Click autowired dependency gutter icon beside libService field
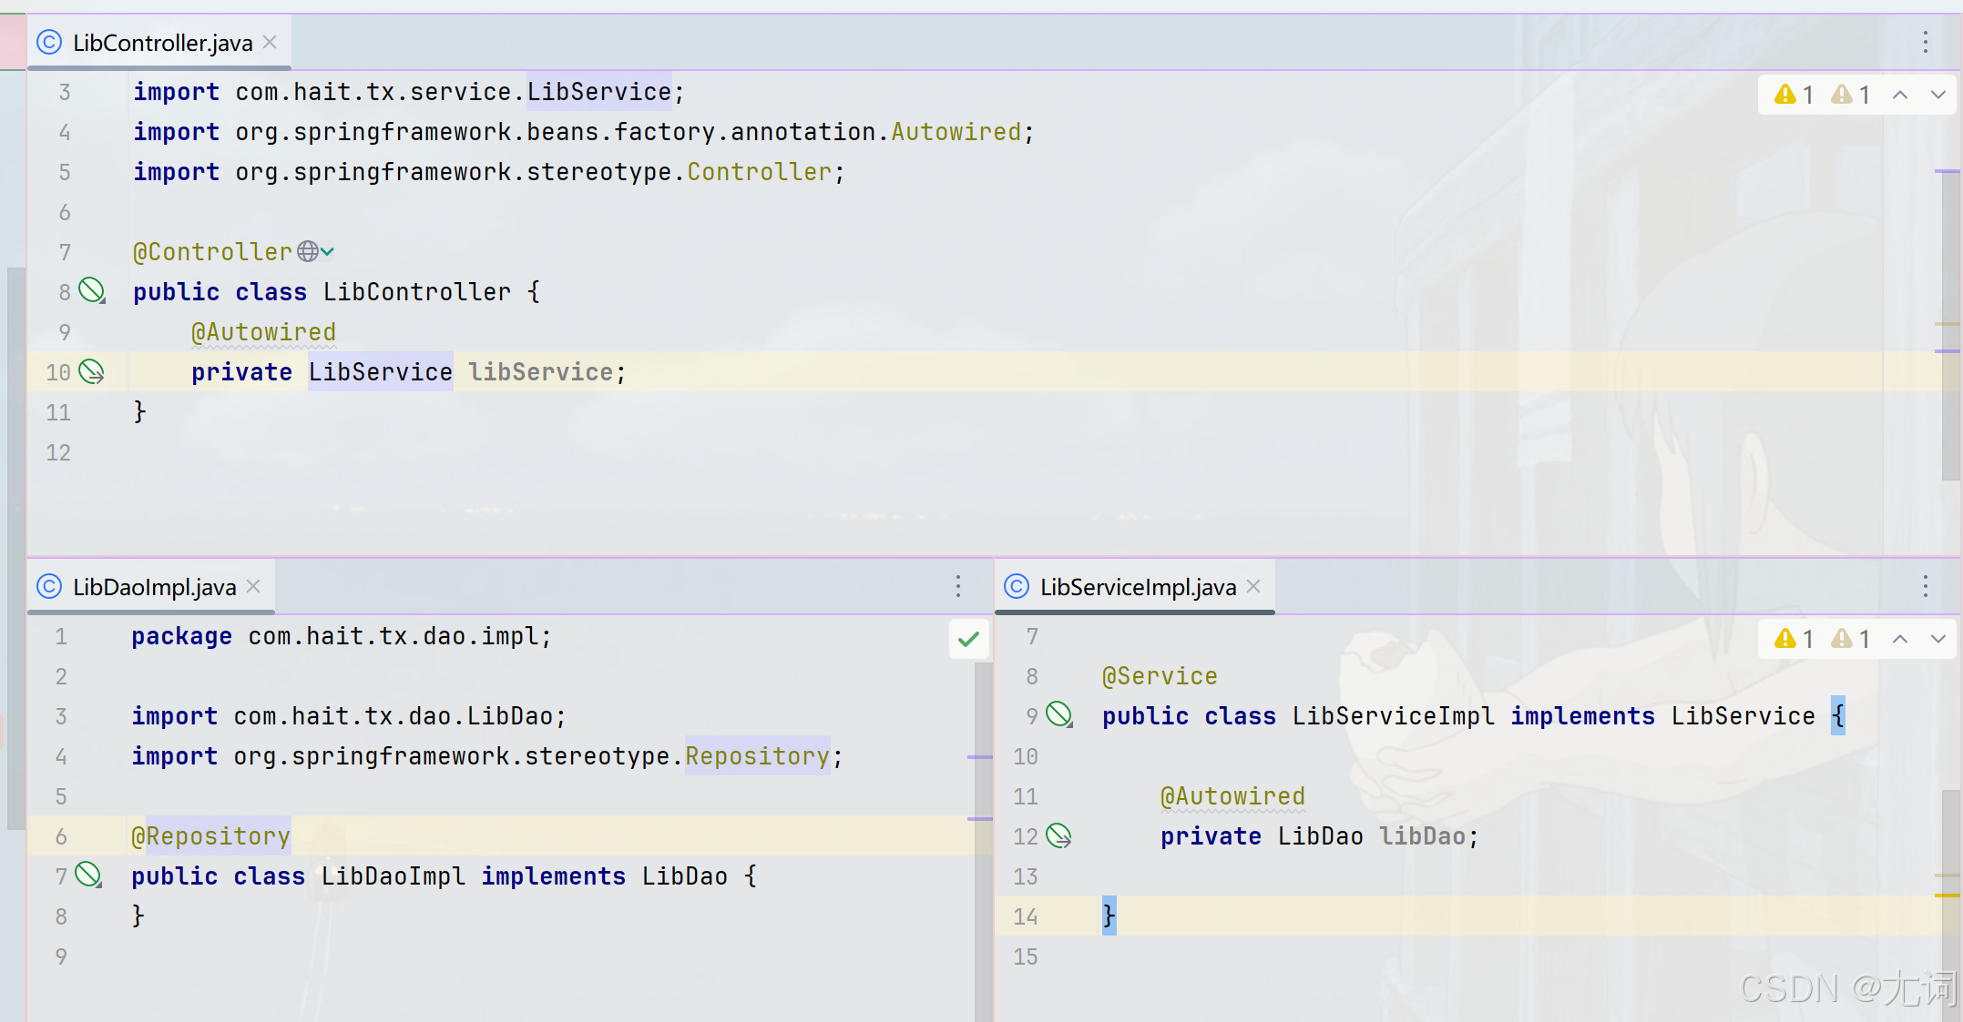Image resolution: width=1963 pixels, height=1022 pixels. coord(91,371)
